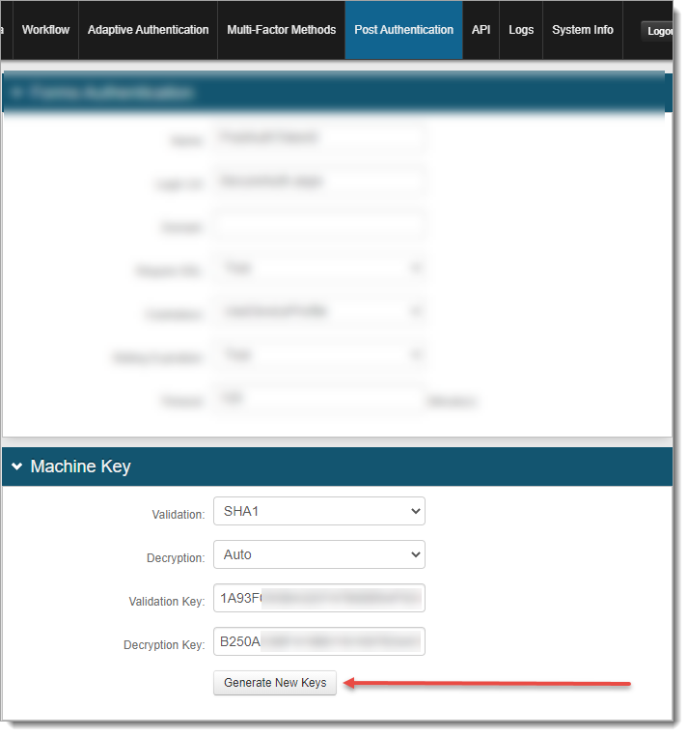This screenshot has height=736, width=688.
Task: Focus the Decryption Key text field
Action: (318, 641)
